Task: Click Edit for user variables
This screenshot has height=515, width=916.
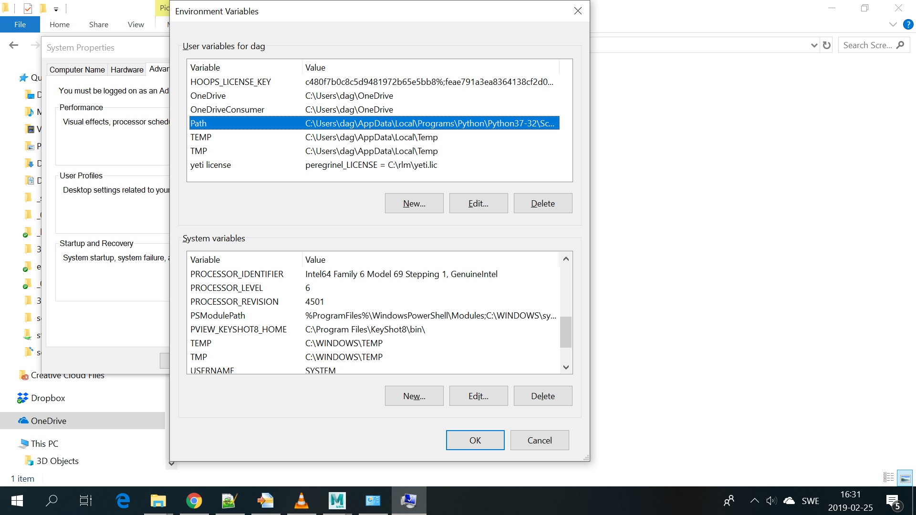Action: pyautogui.click(x=478, y=204)
